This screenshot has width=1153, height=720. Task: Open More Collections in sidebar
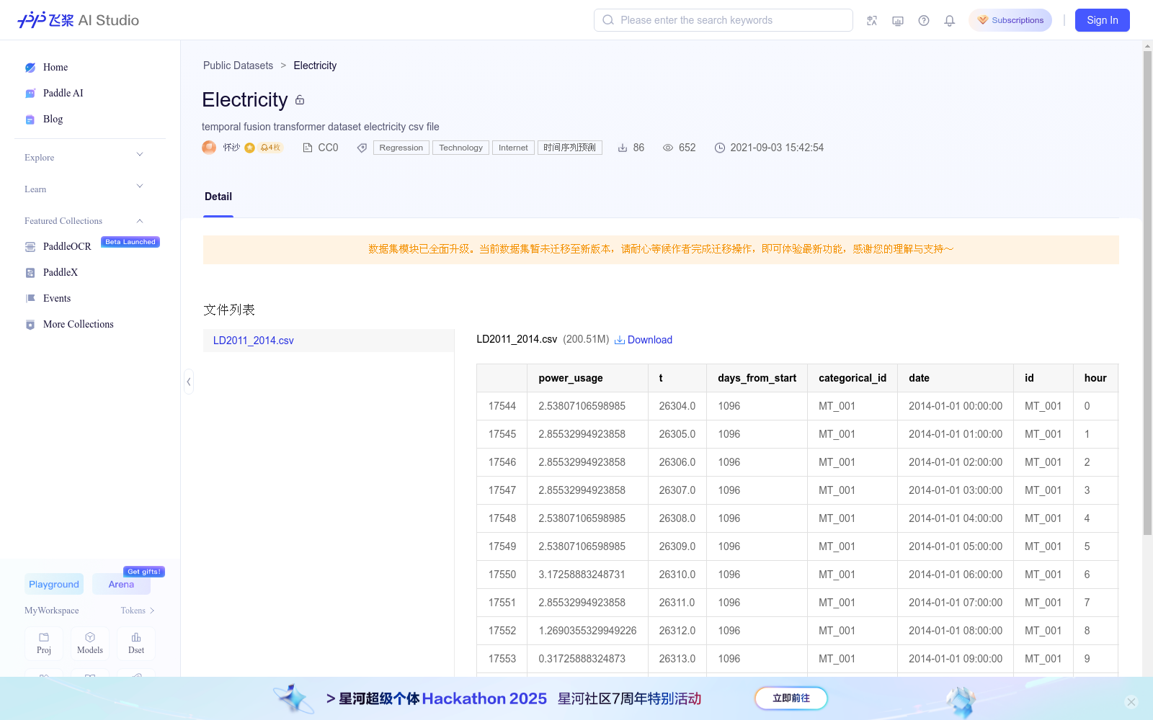[x=79, y=324]
